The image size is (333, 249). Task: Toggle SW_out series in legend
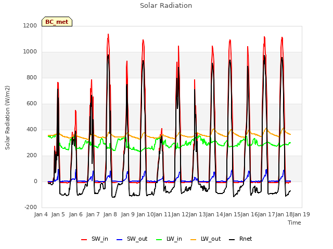point(132,239)
